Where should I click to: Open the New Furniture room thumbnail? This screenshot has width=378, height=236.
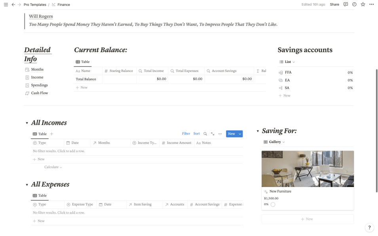tap(308, 169)
